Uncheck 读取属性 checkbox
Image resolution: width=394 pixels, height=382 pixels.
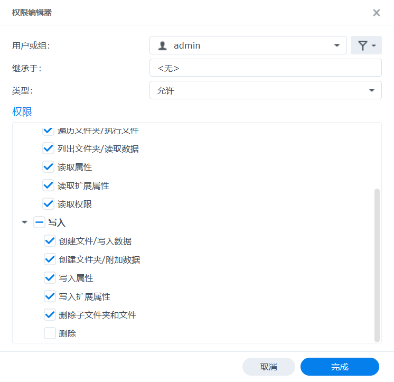[48, 167]
